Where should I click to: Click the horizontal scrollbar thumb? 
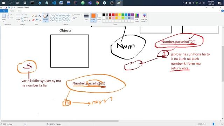[x=60, y=121]
